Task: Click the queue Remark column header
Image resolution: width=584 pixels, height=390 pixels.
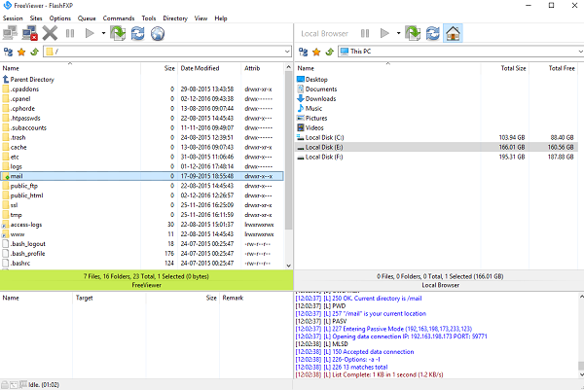Action: pyautogui.click(x=256, y=298)
